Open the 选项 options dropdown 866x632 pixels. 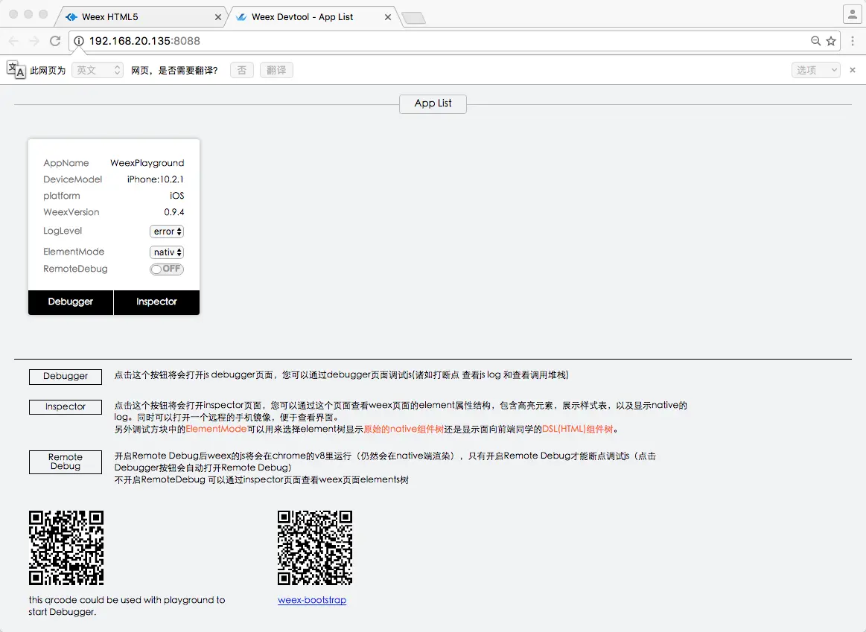[816, 70]
